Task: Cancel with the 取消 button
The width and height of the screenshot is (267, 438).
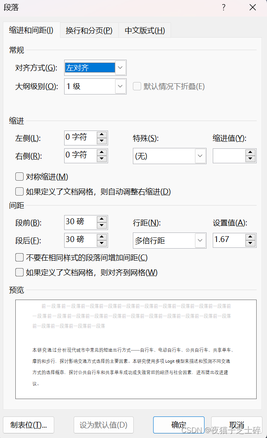Action: pyautogui.click(x=237, y=425)
